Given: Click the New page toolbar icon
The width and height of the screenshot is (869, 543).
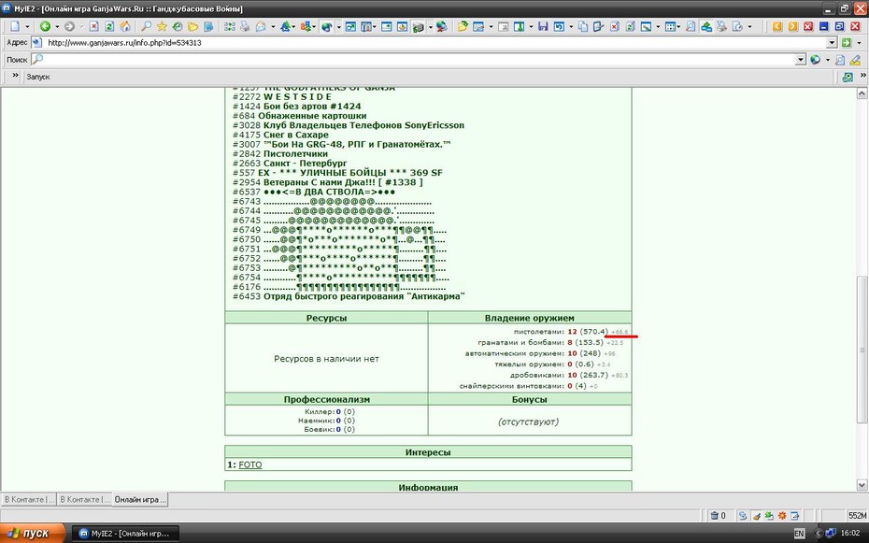Looking at the screenshot, I should pyautogui.click(x=15, y=26).
